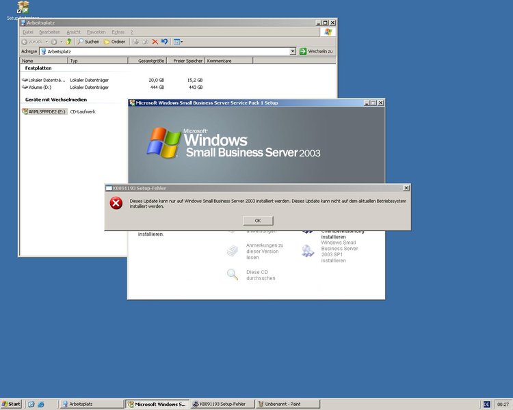Switch to Microsoft Windows S... taskbar button
Viewport: 513px width, 410px height.
(x=157, y=404)
